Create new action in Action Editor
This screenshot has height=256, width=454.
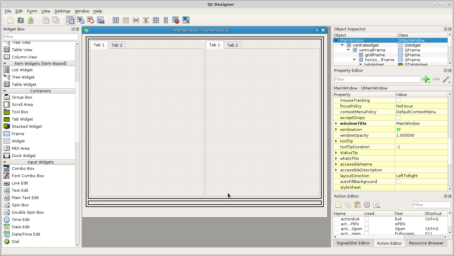pos(338,205)
